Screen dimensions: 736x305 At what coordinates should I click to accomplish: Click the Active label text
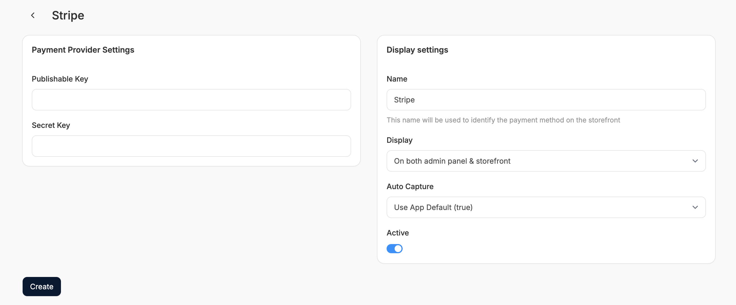[397, 233]
